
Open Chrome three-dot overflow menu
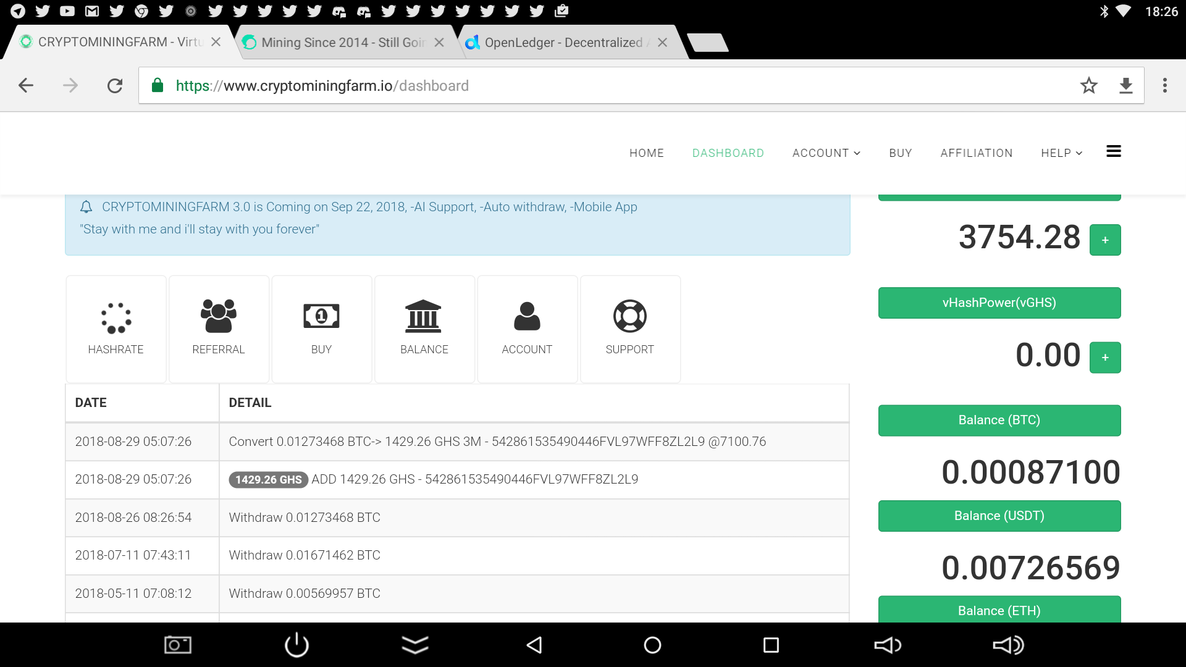pyautogui.click(x=1164, y=86)
